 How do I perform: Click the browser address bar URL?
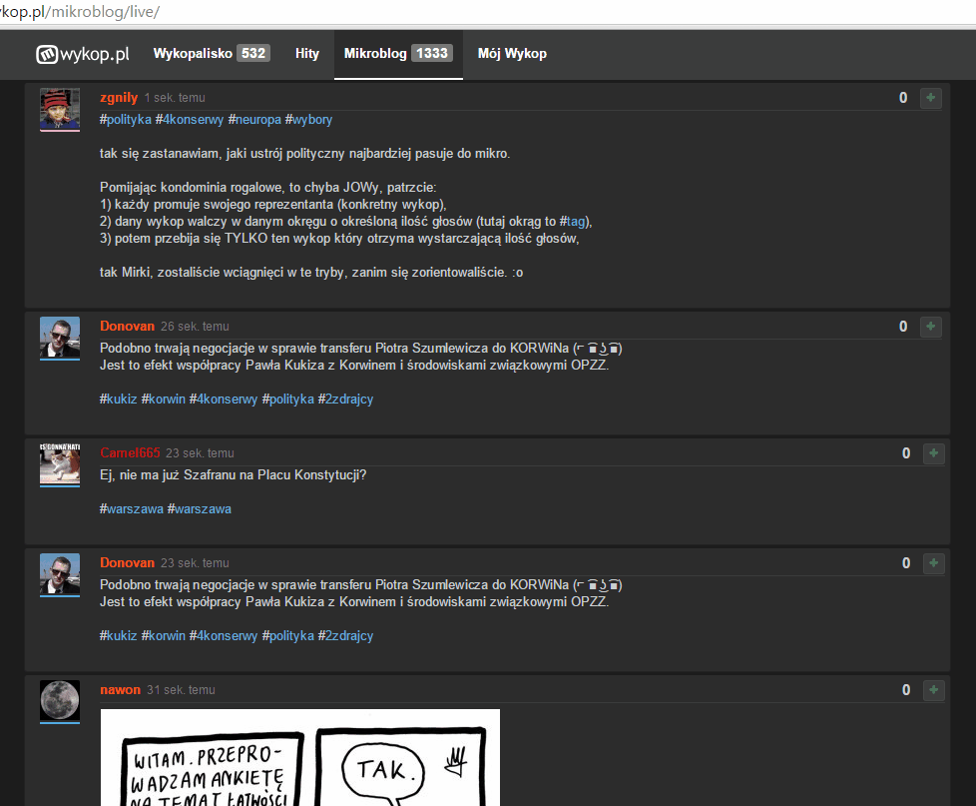click(80, 12)
